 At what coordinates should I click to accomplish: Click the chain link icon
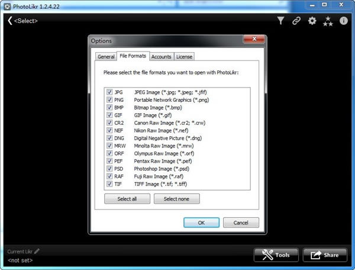(296, 21)
